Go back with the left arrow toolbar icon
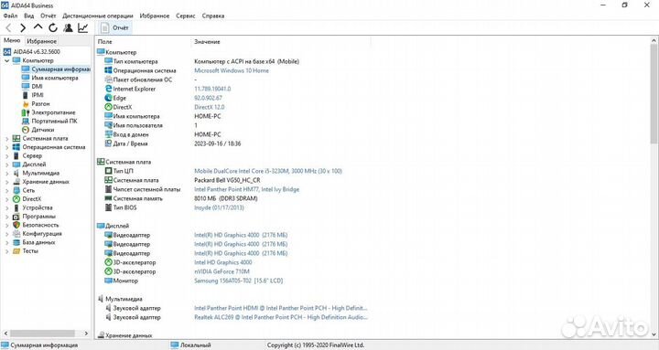 (x=8, y=28)
